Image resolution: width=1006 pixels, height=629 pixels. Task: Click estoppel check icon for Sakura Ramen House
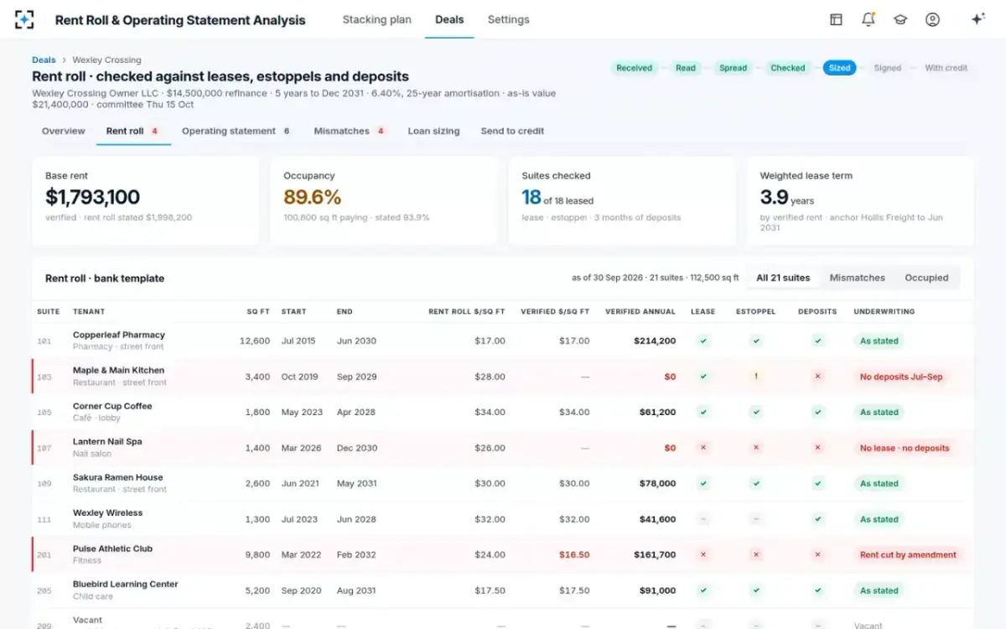tap(756, 484)
